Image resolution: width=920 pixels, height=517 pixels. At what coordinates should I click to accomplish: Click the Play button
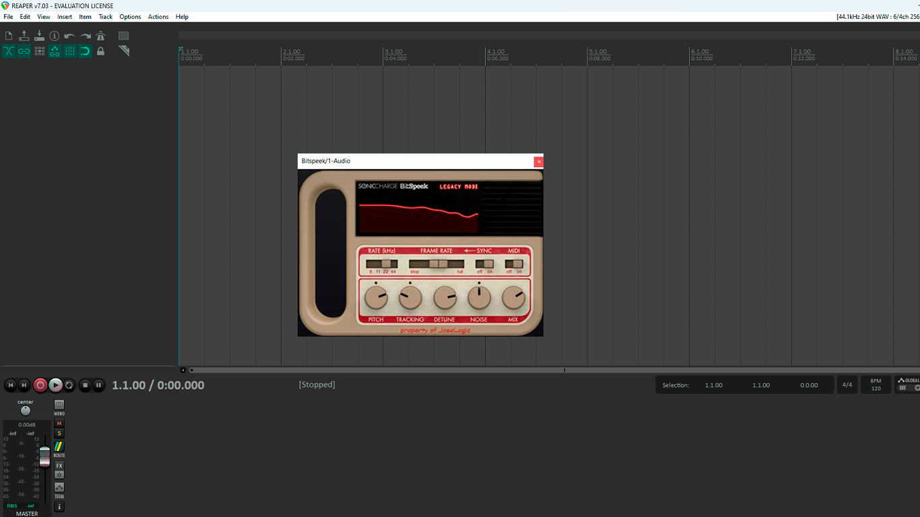[55, 385]
